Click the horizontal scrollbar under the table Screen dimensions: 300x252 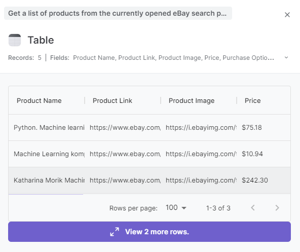click(46, 194)
